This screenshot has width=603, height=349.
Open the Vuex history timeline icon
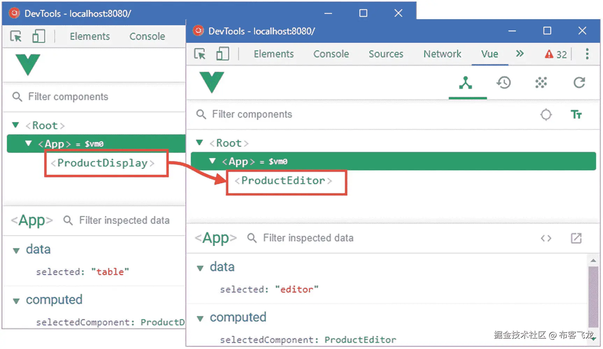504,83
